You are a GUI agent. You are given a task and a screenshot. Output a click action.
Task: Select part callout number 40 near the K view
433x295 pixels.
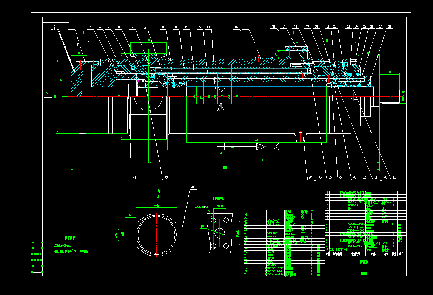193,187
